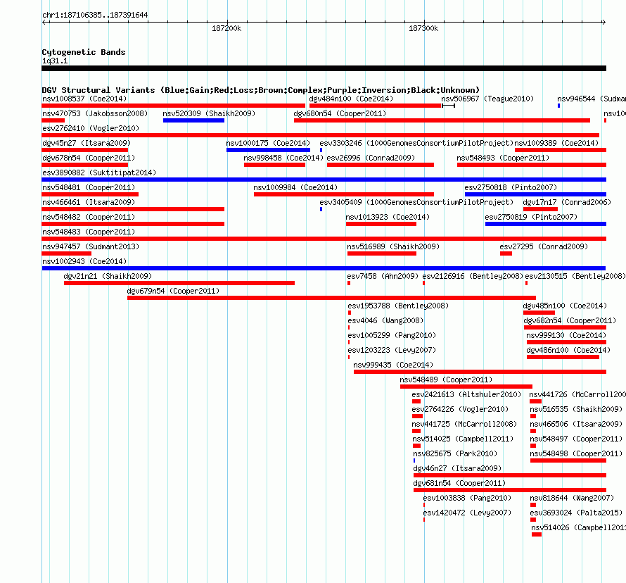Click esv4046 (Wang2008) label
626x583 pixels.
pos(385,320)
